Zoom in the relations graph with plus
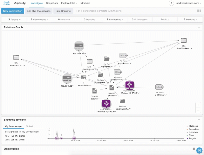 (x=198, y=105)
